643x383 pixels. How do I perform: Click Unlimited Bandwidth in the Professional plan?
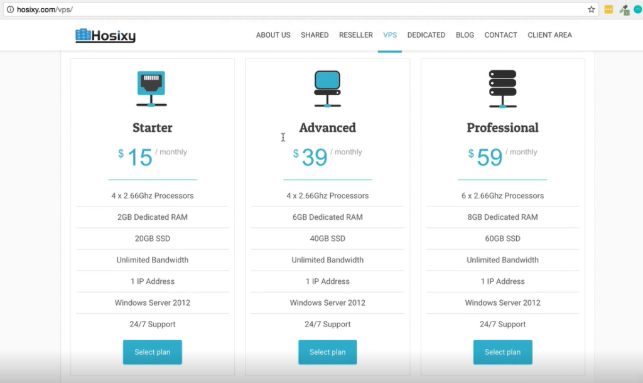(x=503, y=260)
